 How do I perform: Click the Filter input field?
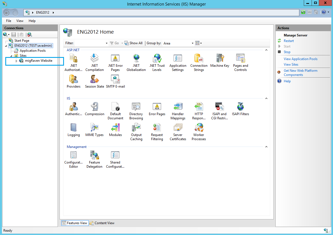90,43
